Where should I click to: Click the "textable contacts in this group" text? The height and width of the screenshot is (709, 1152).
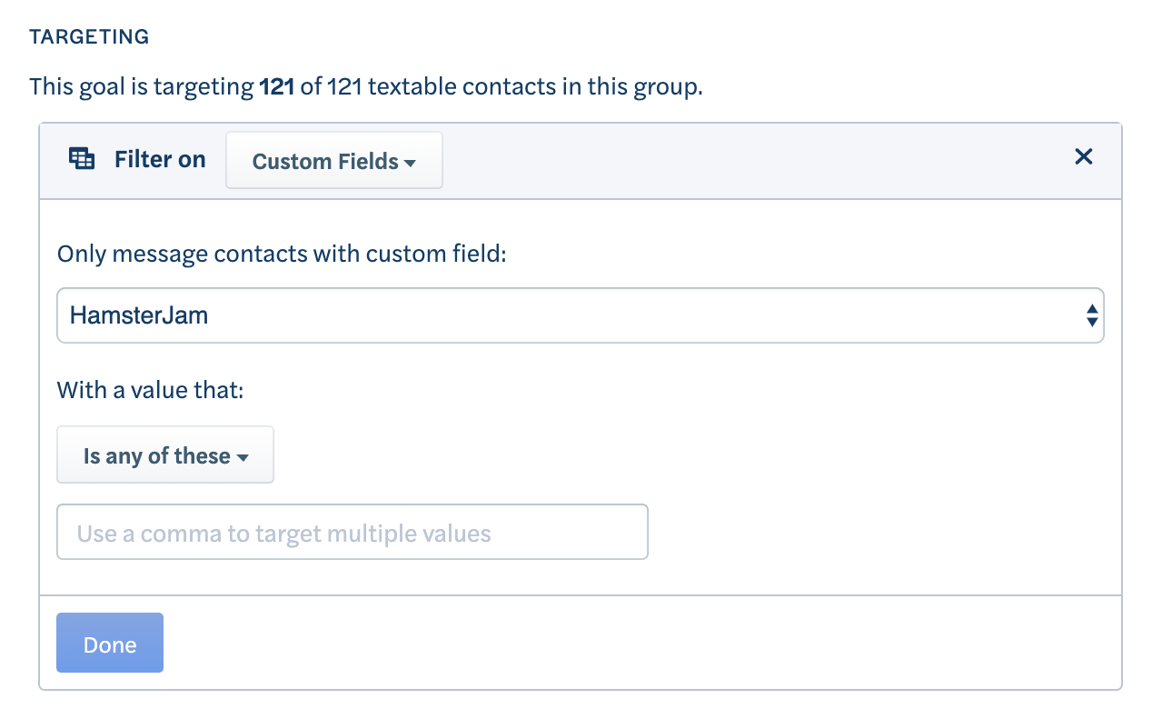pyautogui.click(x=536, y=87)
